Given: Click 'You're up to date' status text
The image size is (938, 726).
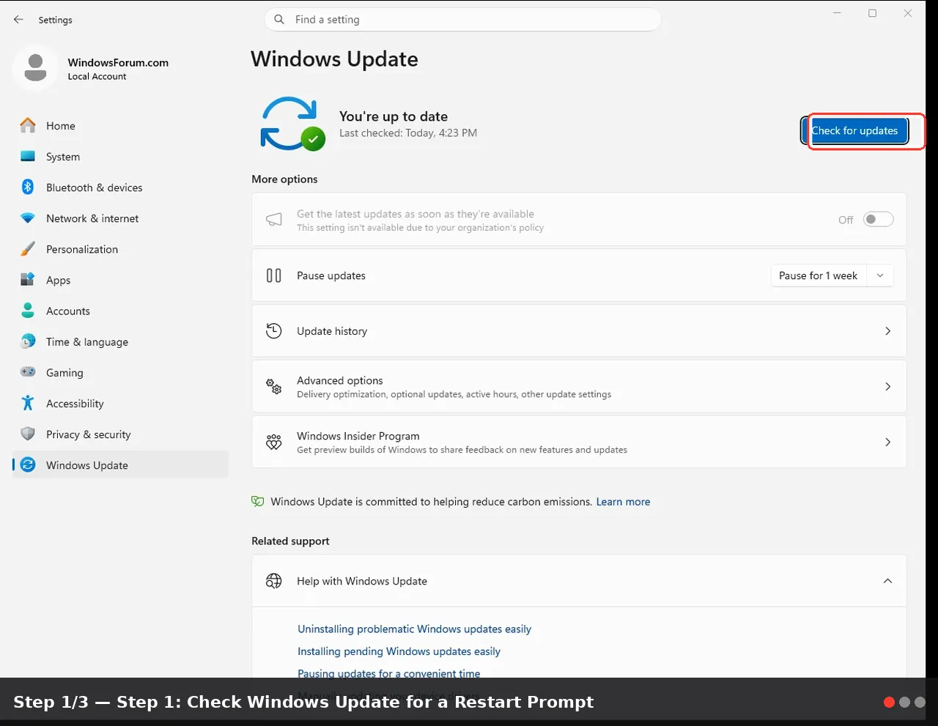Looking at the screenshot, I should [394, 116].
